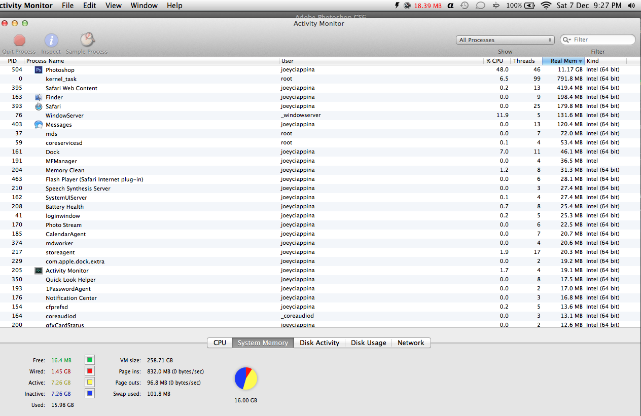Open the Messages status bubble in menu bar

(481, 6)
